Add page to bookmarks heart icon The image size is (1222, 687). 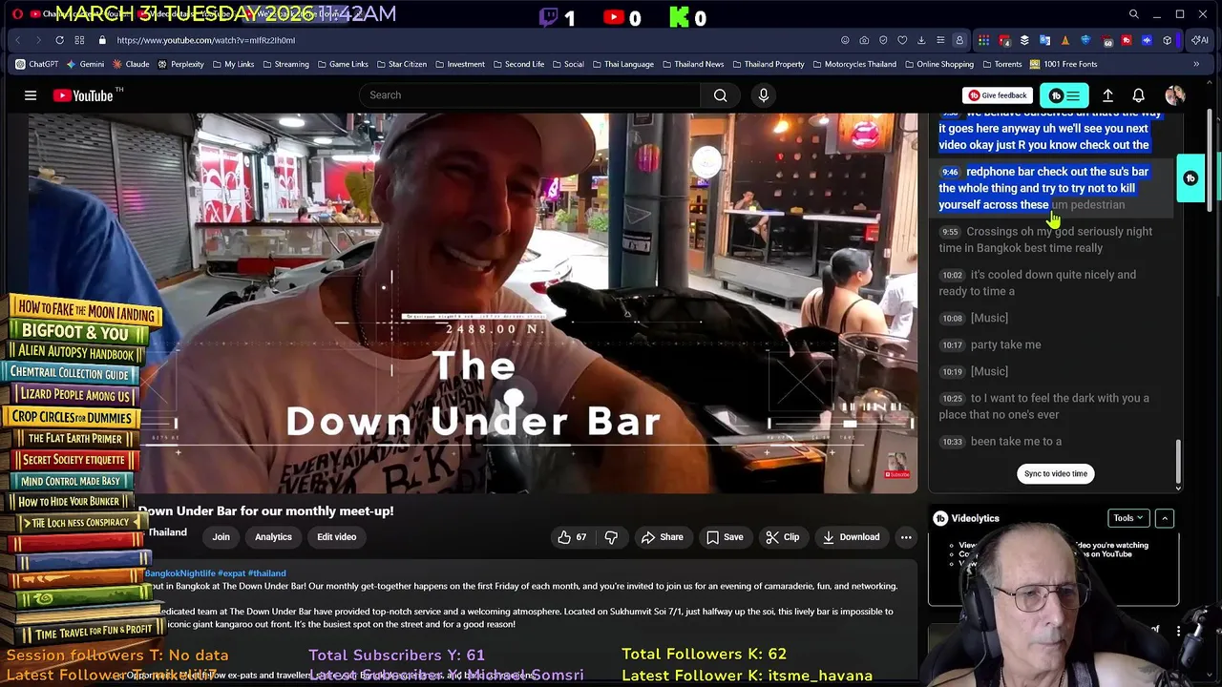pos(902,40)
